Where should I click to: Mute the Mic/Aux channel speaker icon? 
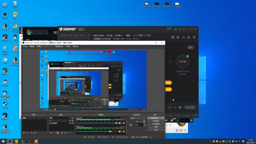point(120,132)
